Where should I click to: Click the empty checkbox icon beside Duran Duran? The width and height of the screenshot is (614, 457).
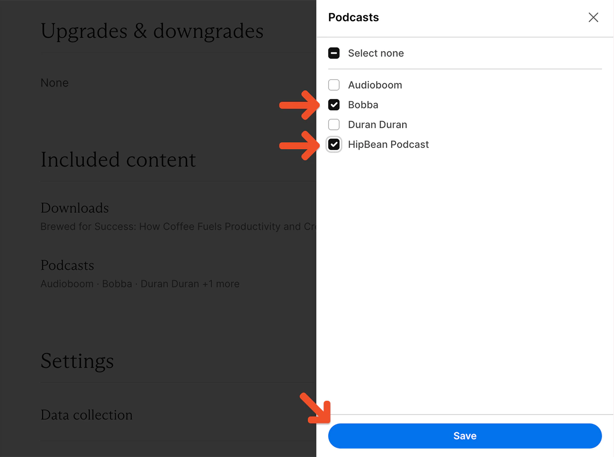[x=334, y=124]
